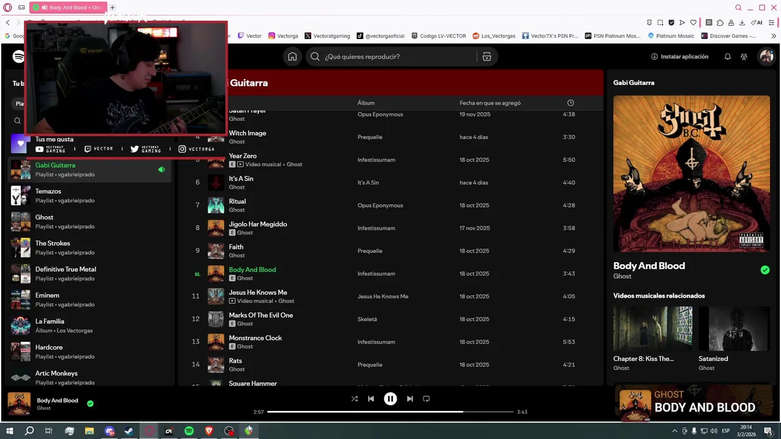Sort by Álbum column header
Image resolution: width=781 pixels, height=439 pixels.
366,103
